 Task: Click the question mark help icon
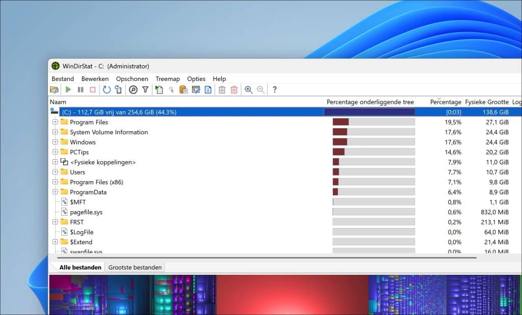click(275, 90)
